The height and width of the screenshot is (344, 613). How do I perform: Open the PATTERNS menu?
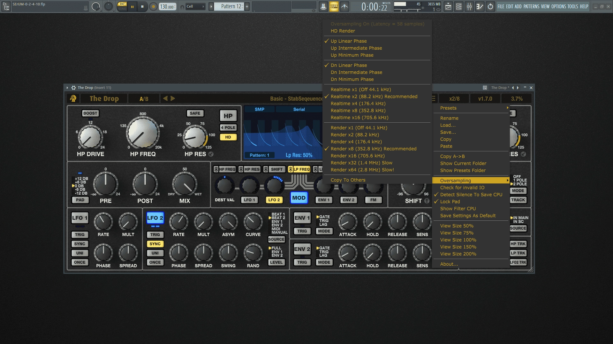tap(532, 6)
